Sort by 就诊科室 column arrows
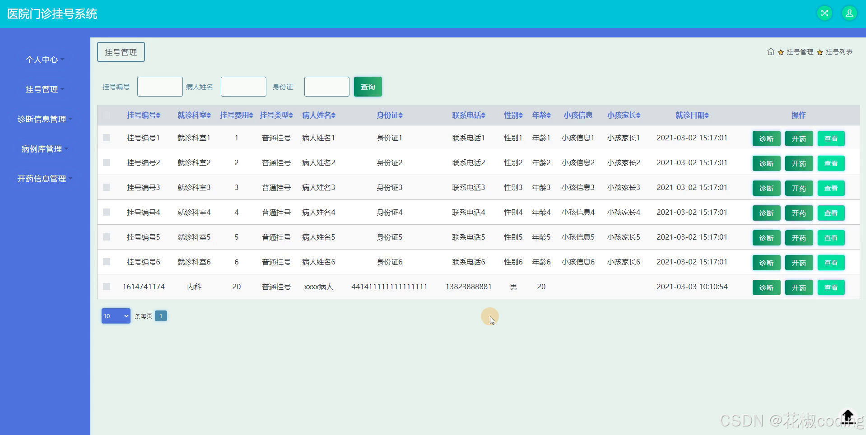866x435 pixels. [209, 116]
